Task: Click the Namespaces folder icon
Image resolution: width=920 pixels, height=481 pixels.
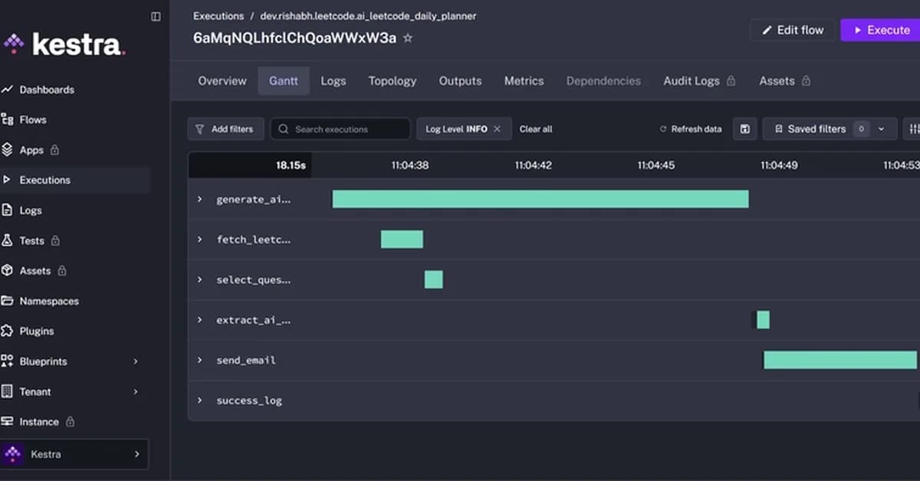Action: tap(7, 301)
